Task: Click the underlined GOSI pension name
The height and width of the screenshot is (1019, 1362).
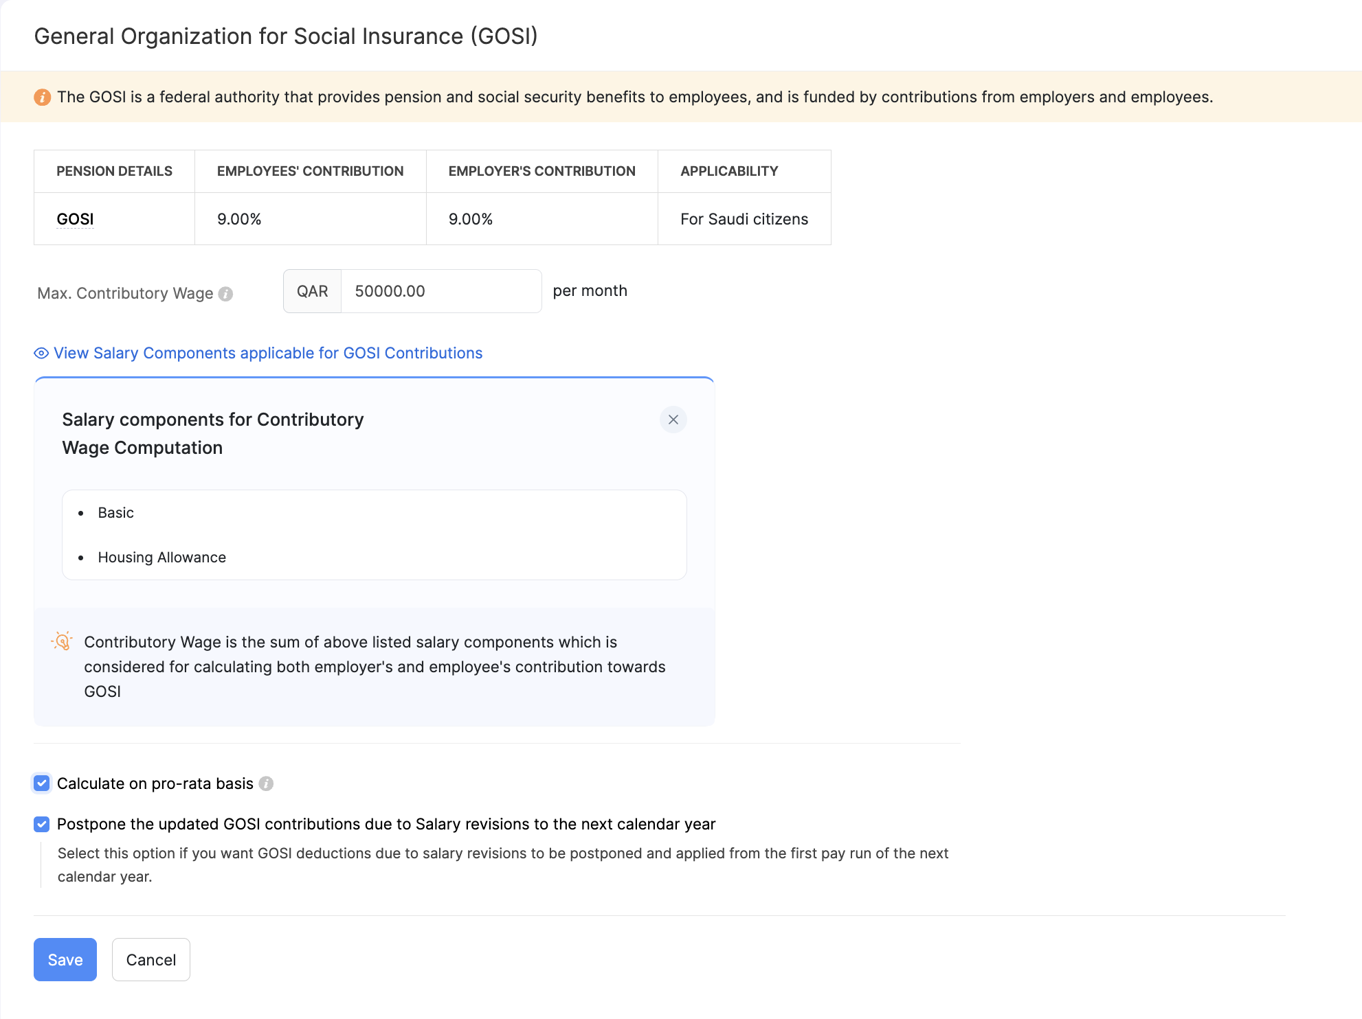Action: click(75, 219)
